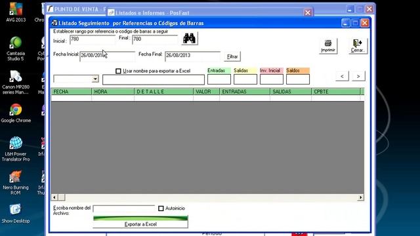Toggle the Autoinicio checkbox

[x=161, y=208]
